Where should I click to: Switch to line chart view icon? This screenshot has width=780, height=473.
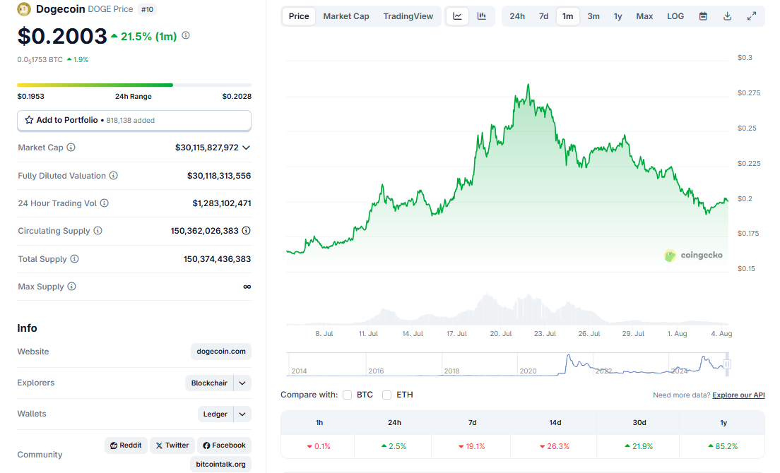tap(457, 16)
